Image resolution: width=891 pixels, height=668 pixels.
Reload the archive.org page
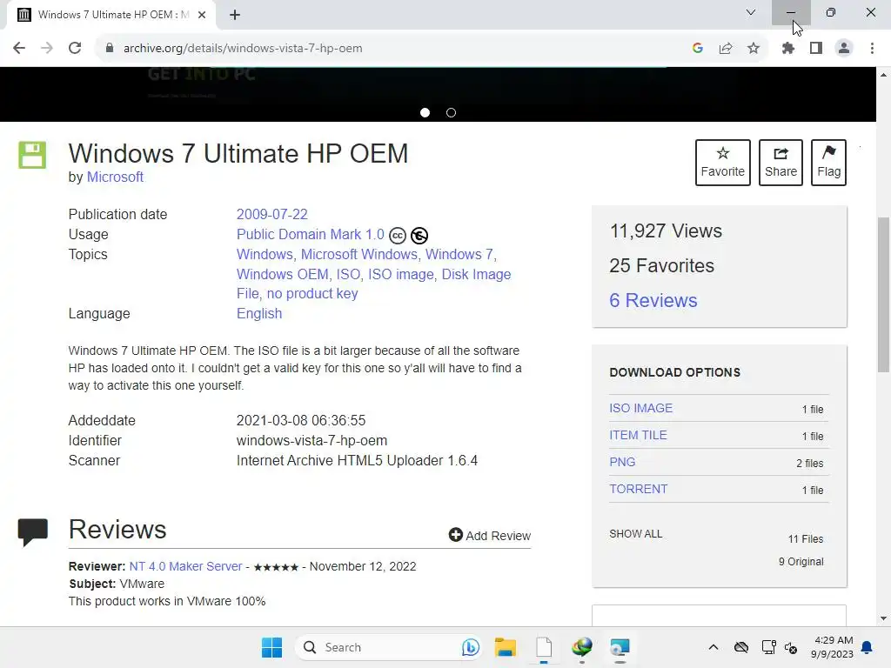click(75, 49)
